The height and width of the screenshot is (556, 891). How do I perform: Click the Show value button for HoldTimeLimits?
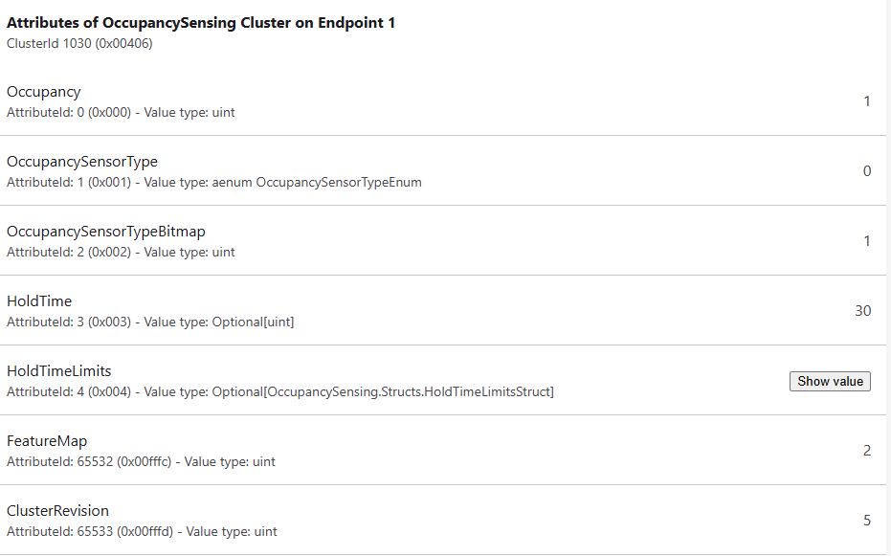830,381
